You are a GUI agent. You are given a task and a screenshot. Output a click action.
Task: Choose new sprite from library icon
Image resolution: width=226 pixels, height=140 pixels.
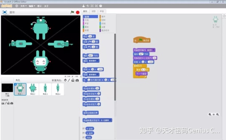pos(65,80)
